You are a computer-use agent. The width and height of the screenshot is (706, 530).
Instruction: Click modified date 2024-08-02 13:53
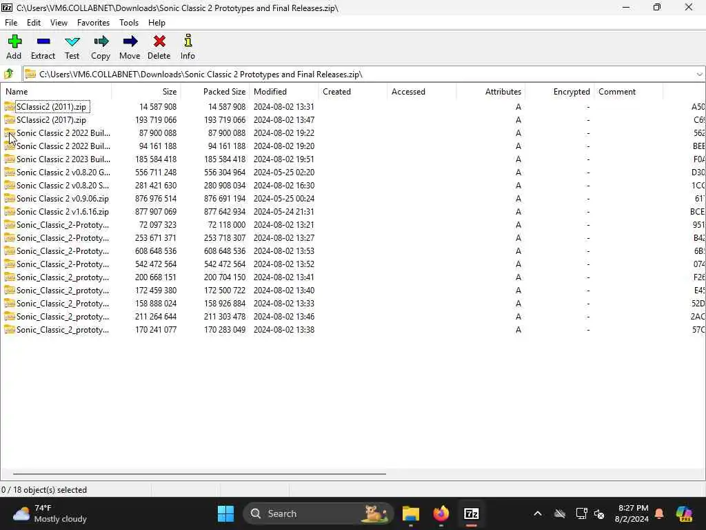283,251
